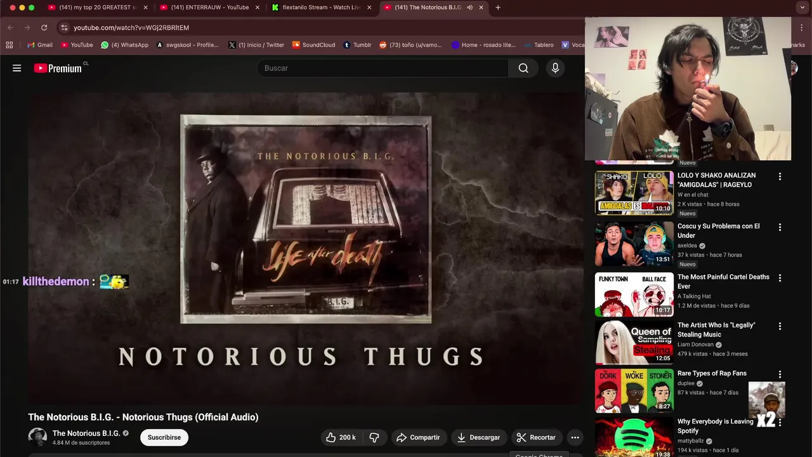This screenshot has width=812, height=457.
Task: Go to YouTube Premium home logo
Action: click(58, 68)
